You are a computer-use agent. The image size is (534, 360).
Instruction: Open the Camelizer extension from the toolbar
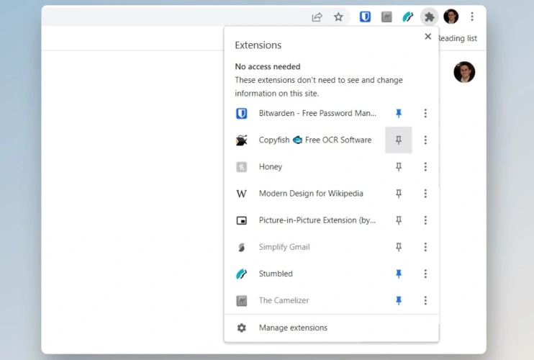pos(386,17)
